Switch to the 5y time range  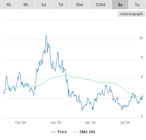coord(137,5)
